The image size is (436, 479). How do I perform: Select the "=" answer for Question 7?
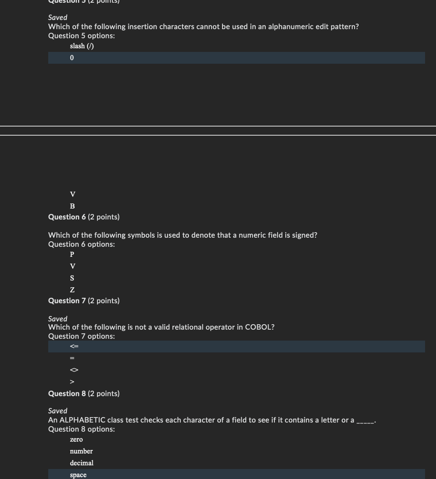pos(71,358)
